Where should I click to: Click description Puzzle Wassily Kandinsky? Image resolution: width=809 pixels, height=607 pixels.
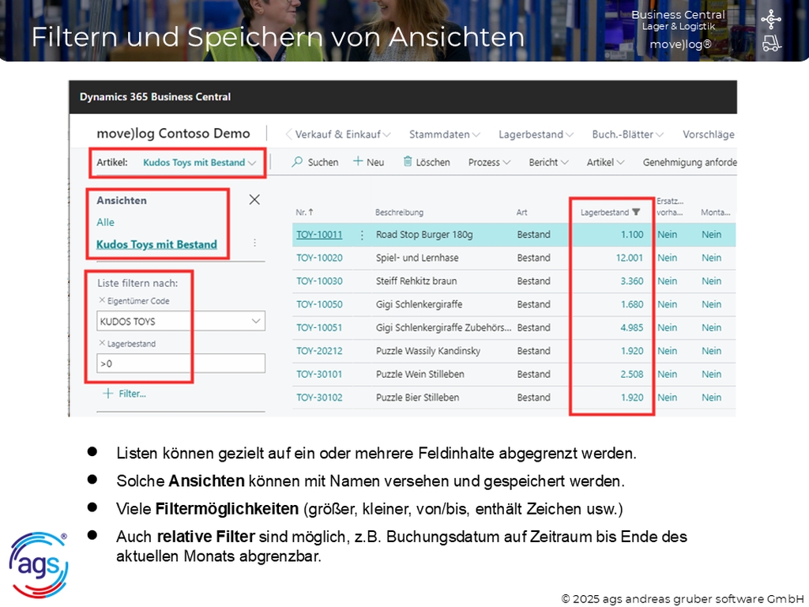click(427, 351)
